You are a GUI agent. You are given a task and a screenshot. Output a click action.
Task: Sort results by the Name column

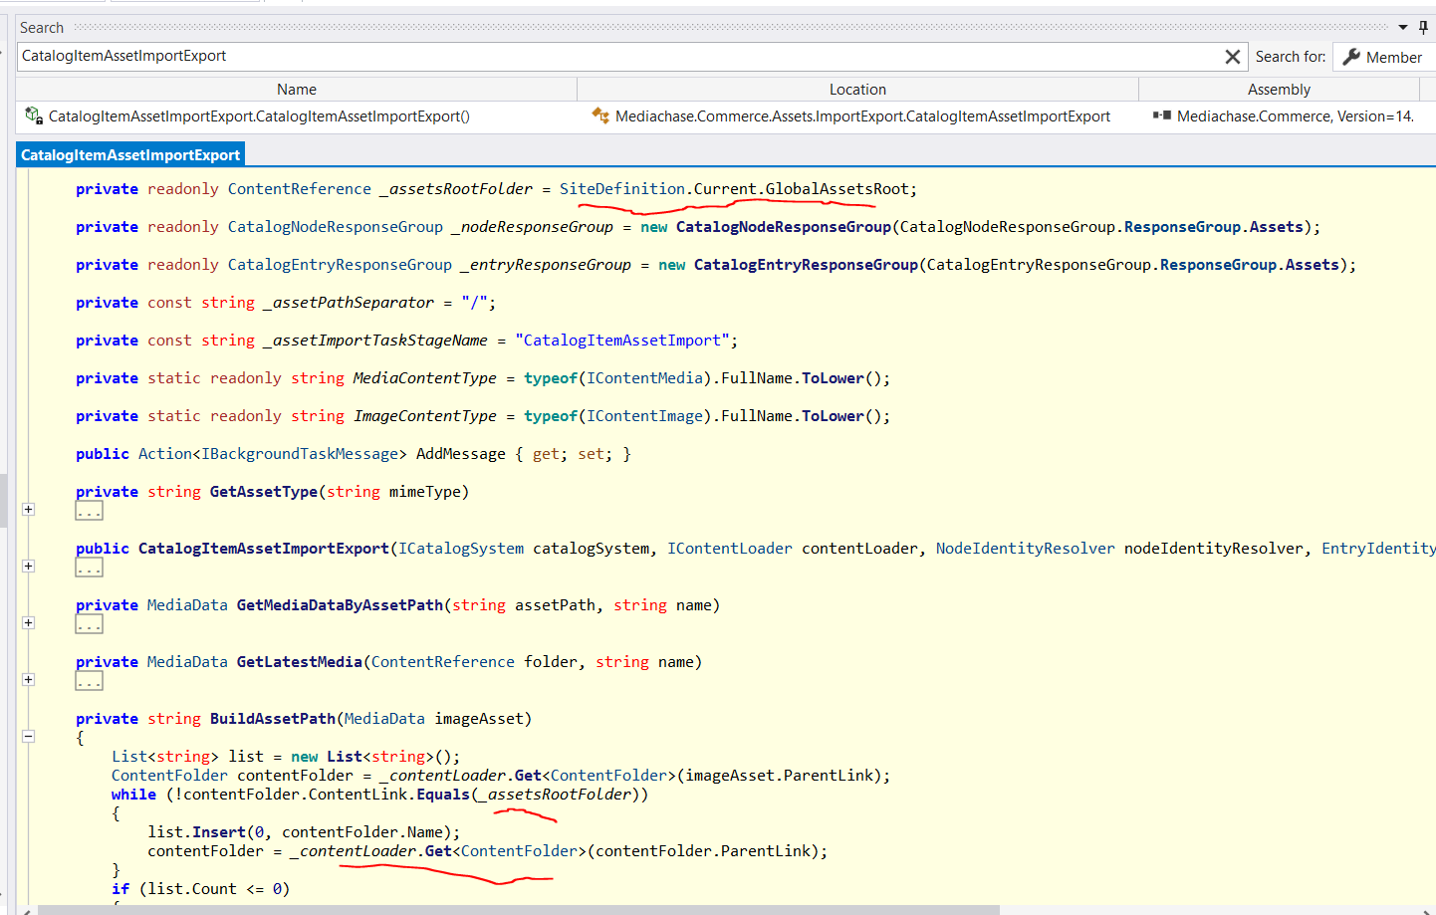pyautogui.click(x=296, y=89)
